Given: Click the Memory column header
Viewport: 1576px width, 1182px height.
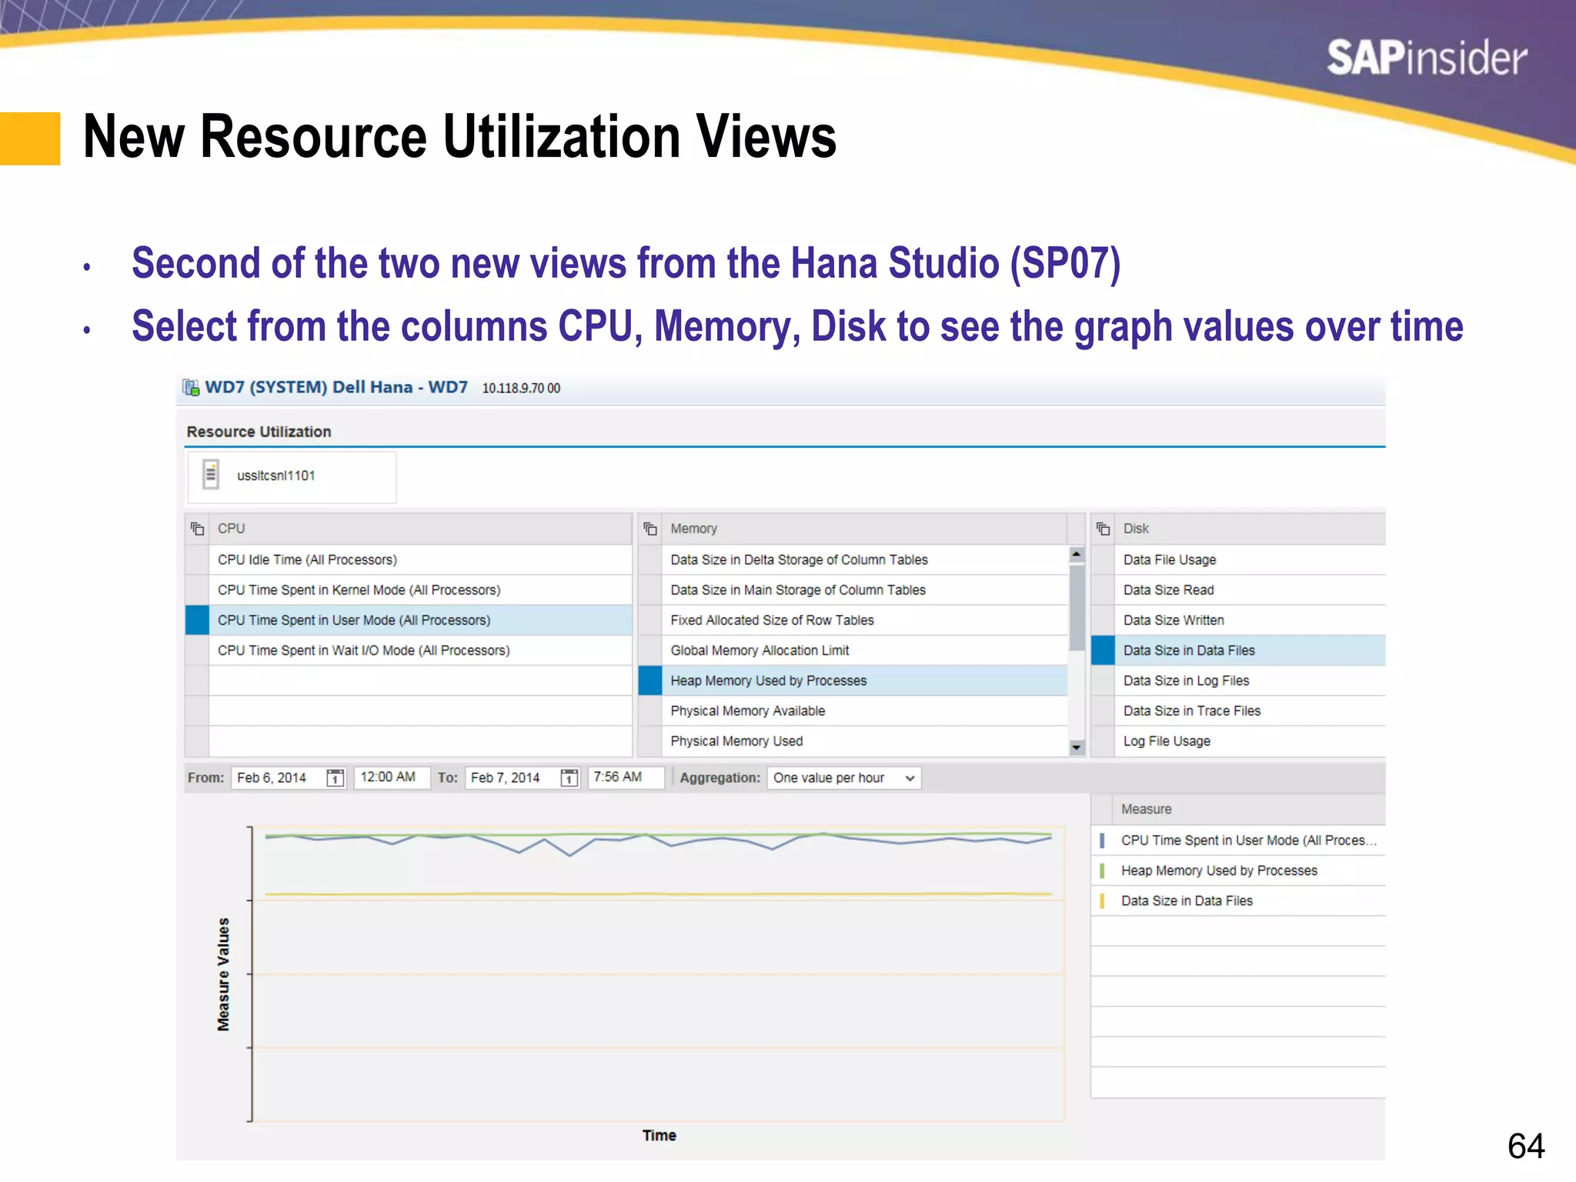Looking at the screenshot, I should click(864, 529).
